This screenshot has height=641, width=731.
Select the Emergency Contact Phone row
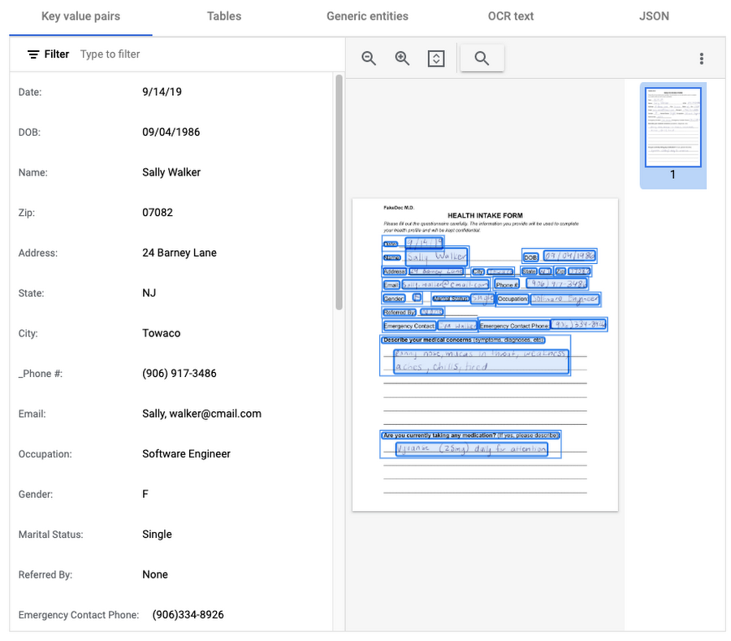pyautogui.click(x=171, y=615)
